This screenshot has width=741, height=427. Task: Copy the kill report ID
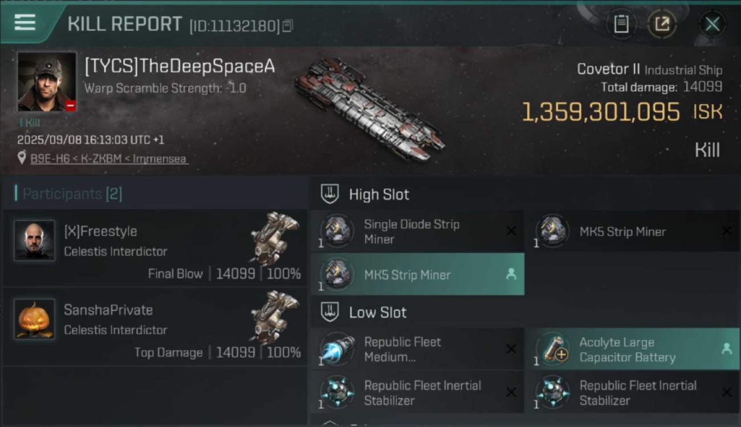point(288,26)
